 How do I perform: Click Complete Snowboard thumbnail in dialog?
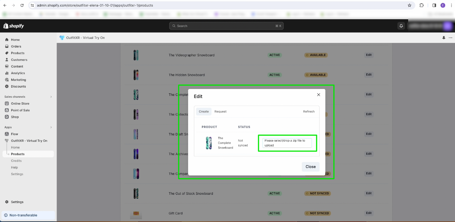209,143
